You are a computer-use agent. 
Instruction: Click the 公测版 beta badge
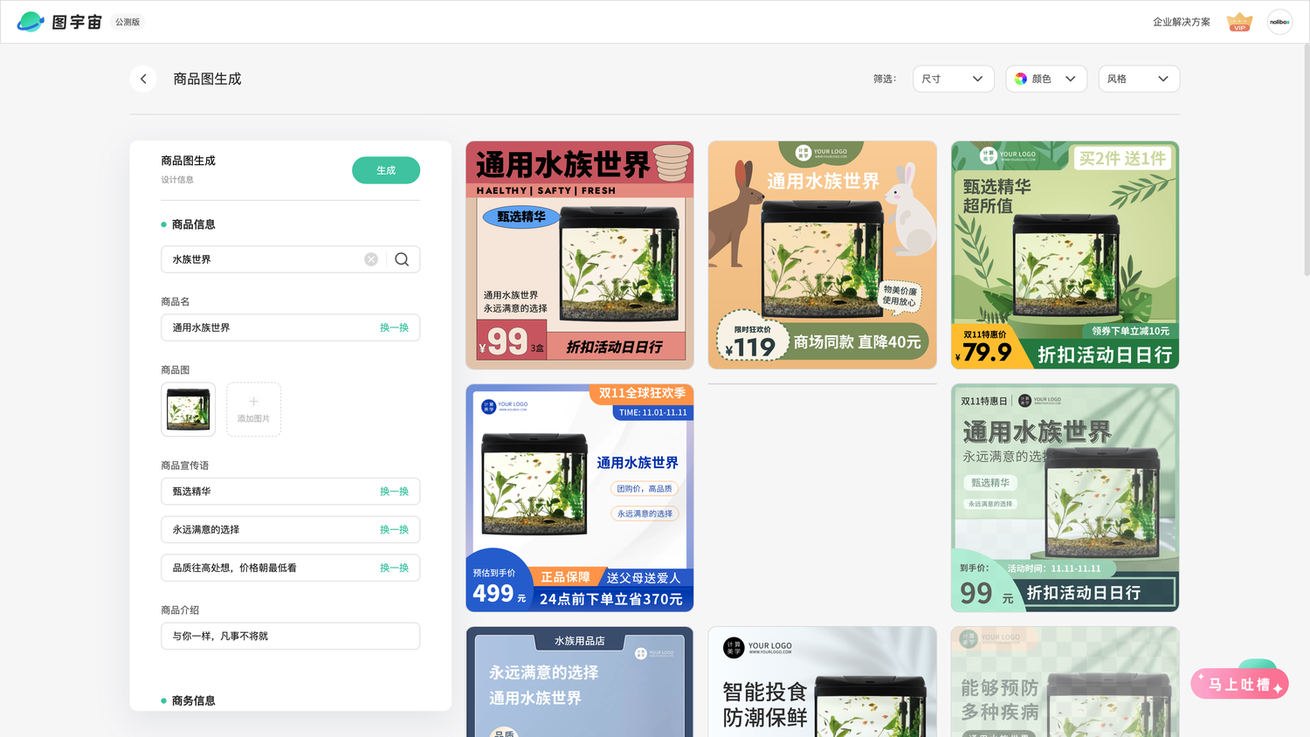pos(128,22)
